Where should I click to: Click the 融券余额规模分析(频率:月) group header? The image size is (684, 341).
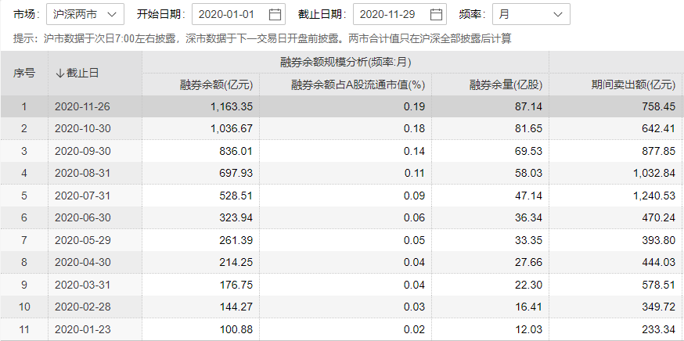coord(345,62)
